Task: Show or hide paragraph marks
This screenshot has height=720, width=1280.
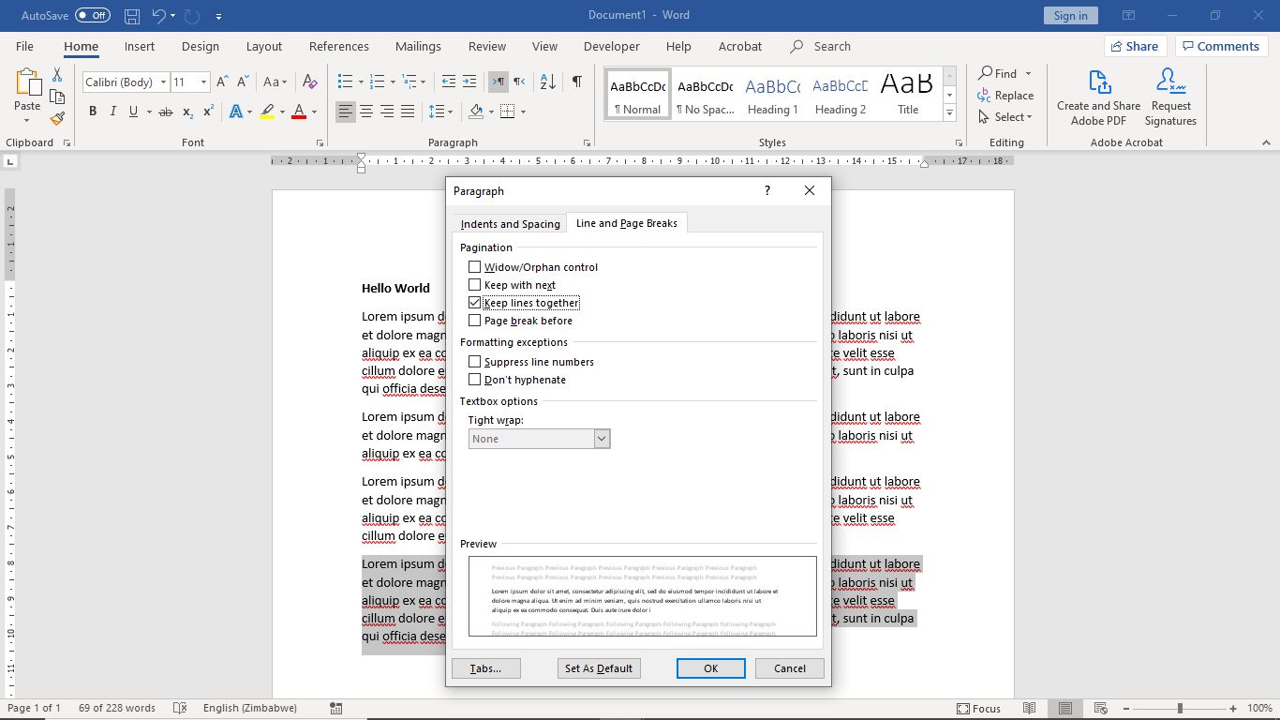Action: tap(577, 82)
